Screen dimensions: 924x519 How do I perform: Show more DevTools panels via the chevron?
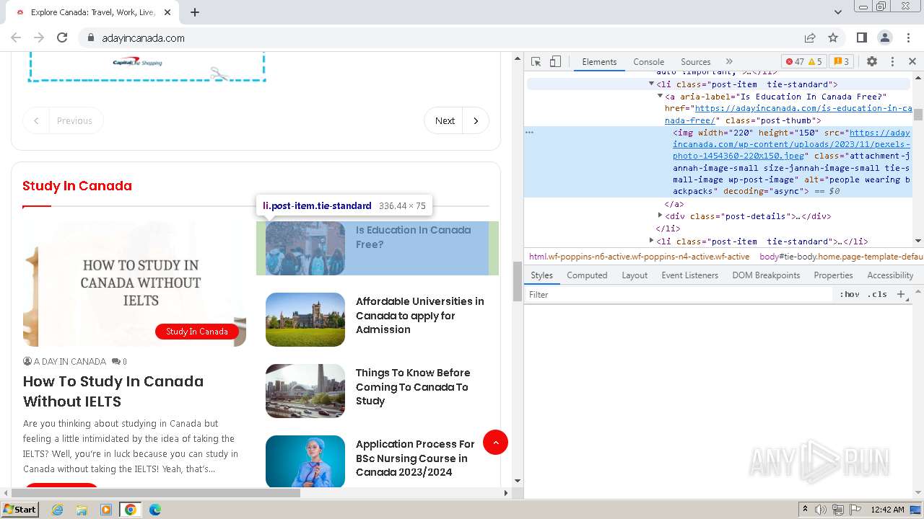729,61
